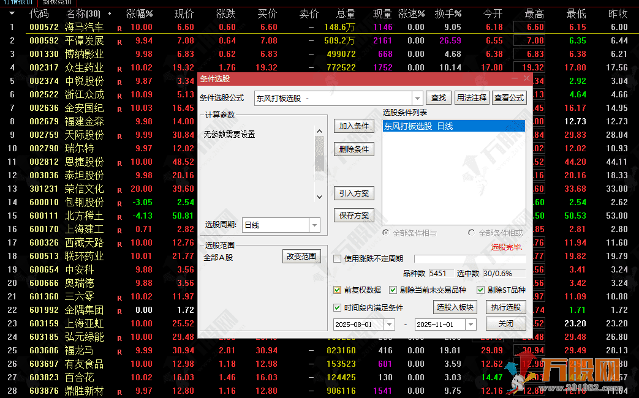Uncheck the 剔除ST品种 checkbox
Image resolution: width=639 pixels, height=398 pixels.
tap(481, 290)
